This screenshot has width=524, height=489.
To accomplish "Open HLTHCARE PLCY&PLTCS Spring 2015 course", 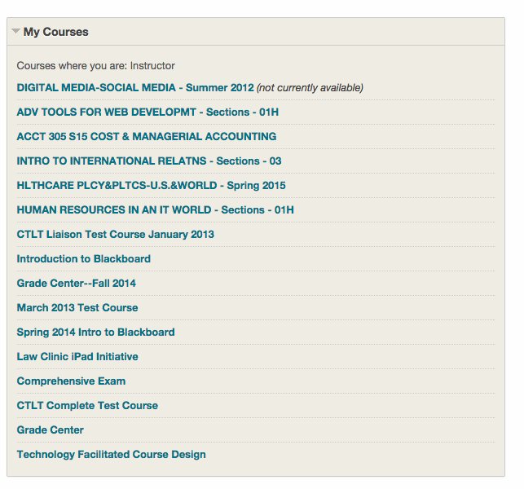I will pos(152,186).
